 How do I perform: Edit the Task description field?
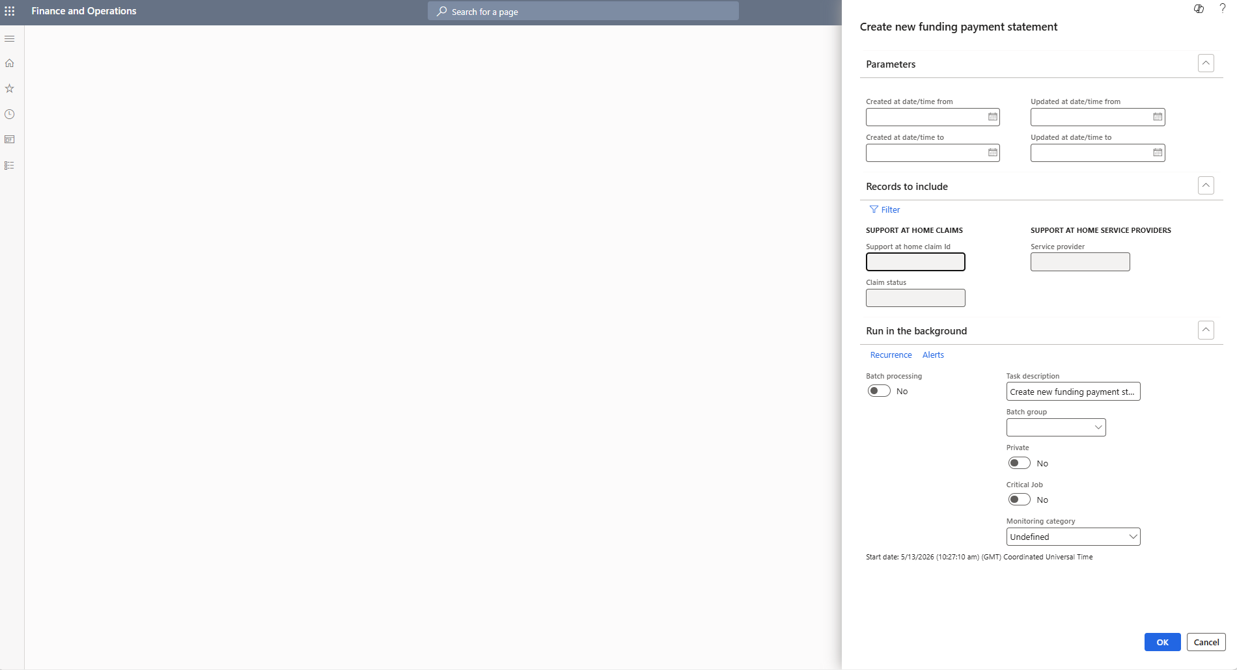1073,392
